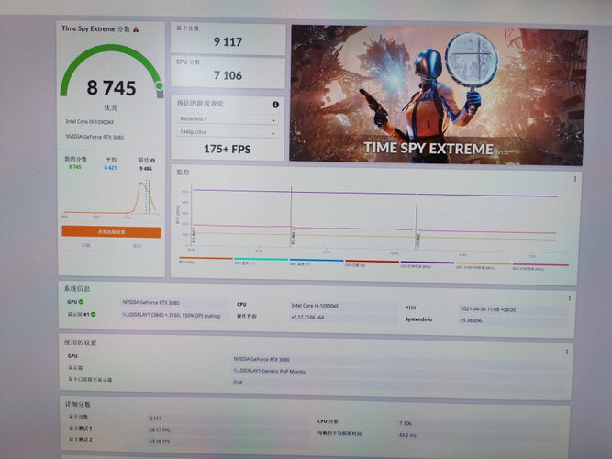
Task: Click the 58.17 FPS graphics test 1 value
Action: click(x=160, y=430)
